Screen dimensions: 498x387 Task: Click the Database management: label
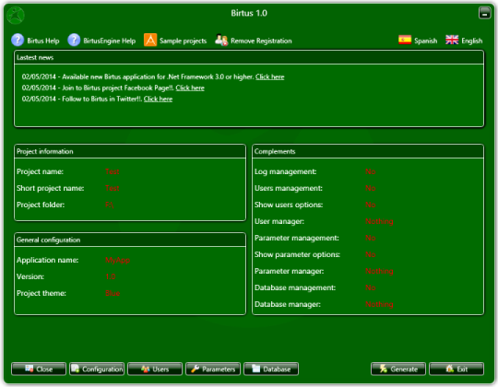pyautogui.click(x=295, y=287)
